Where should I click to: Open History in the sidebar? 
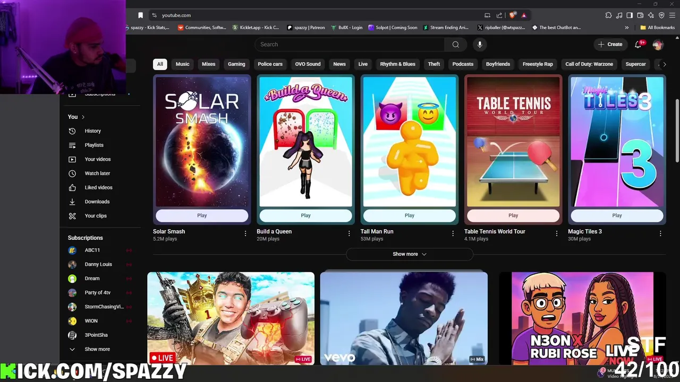[x=92, y=131]
